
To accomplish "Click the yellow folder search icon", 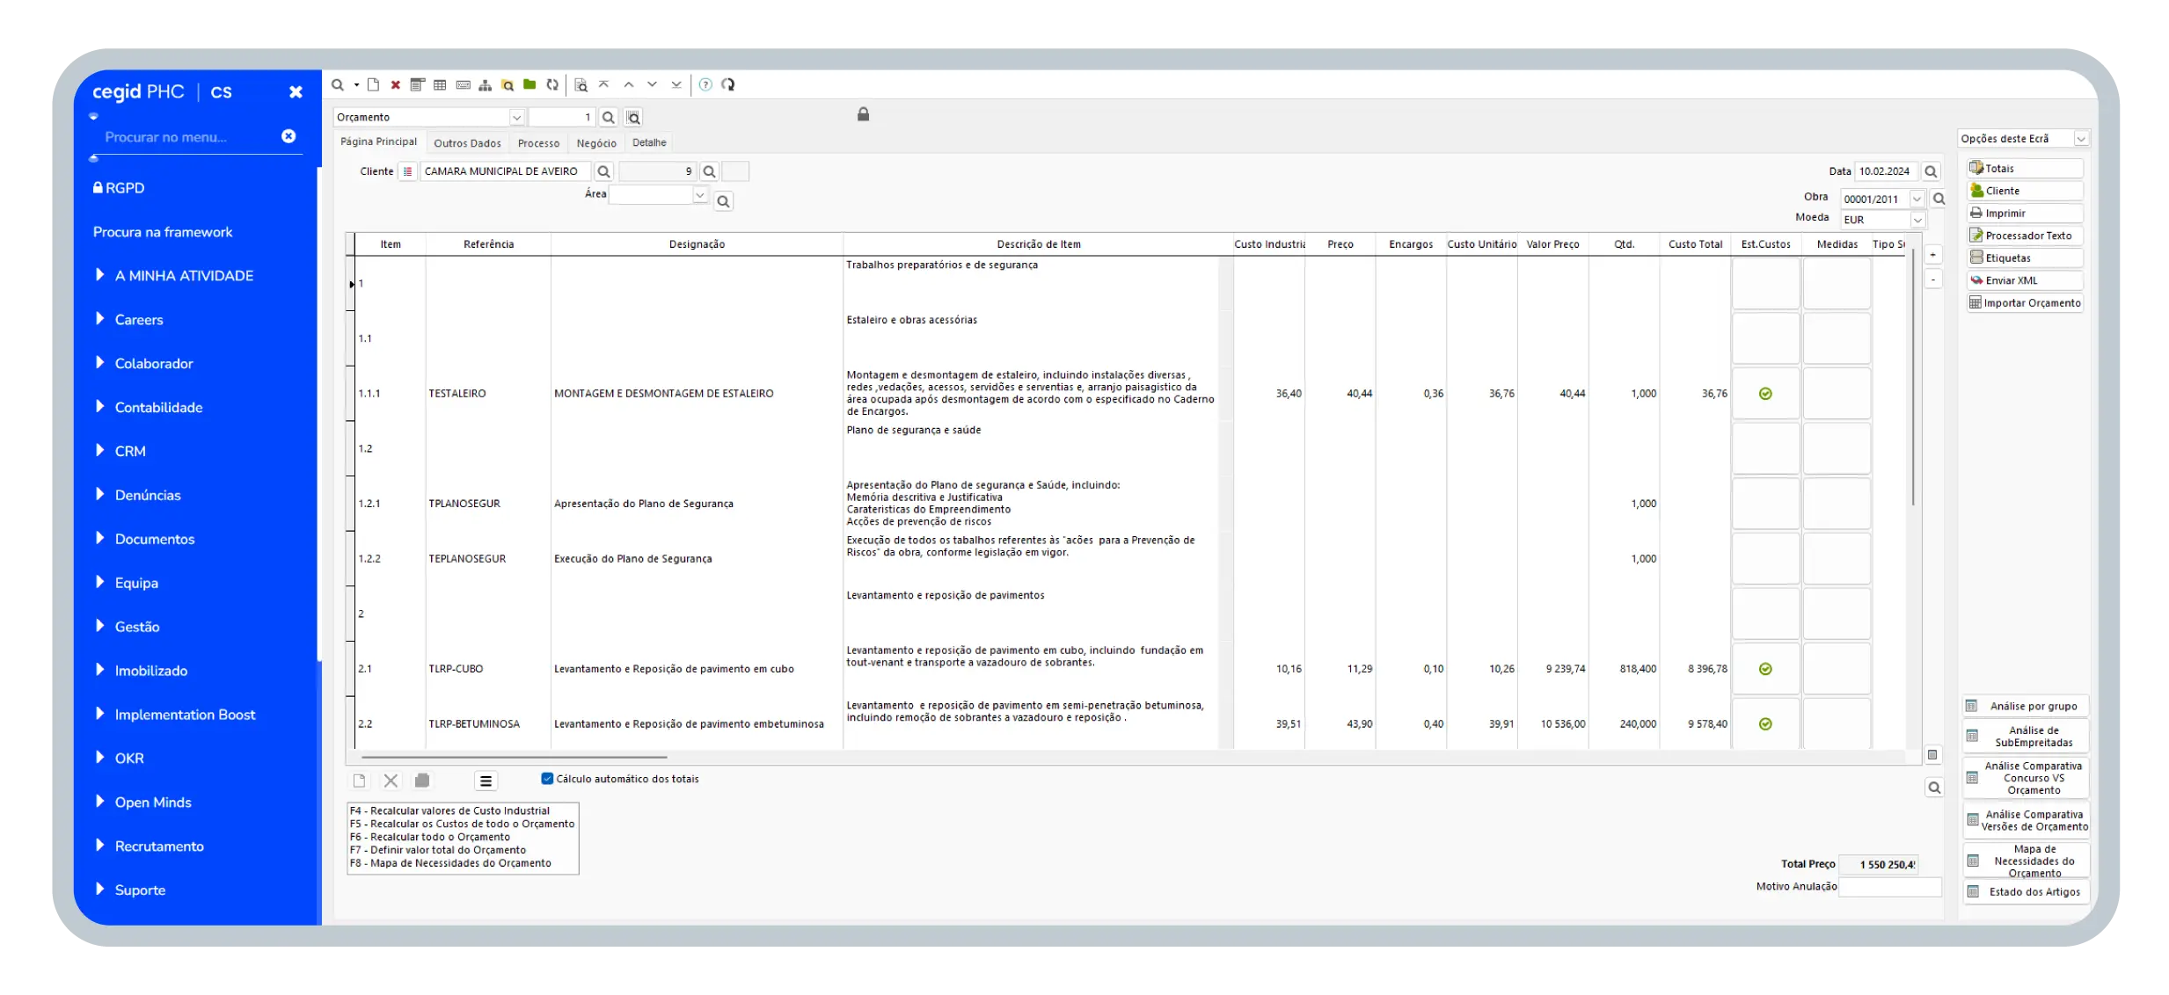I will (x=508, y=85).
